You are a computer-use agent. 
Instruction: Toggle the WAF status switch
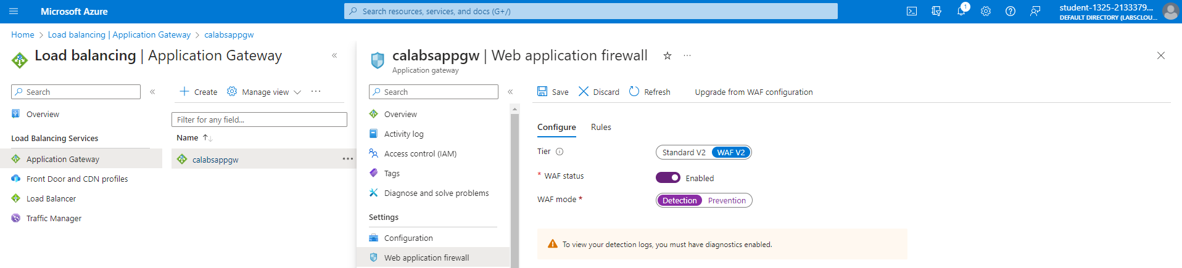668,177
